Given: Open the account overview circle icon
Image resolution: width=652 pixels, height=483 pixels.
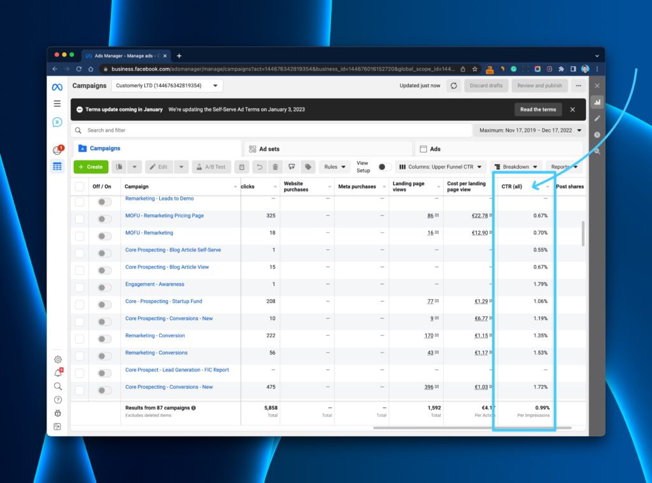Looking at the screenshot, I should [57, 122].
